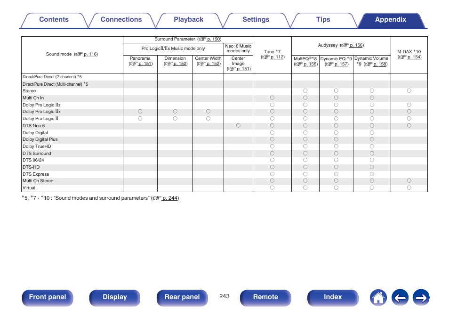This screenshot has height=317, width=449.
Task: Open the Dynamic EQ p. 157 link
Action: [341, 64]
